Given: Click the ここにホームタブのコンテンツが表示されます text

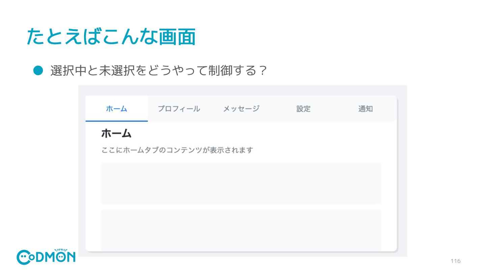Looking at the screenshot, I should [177, 150].
